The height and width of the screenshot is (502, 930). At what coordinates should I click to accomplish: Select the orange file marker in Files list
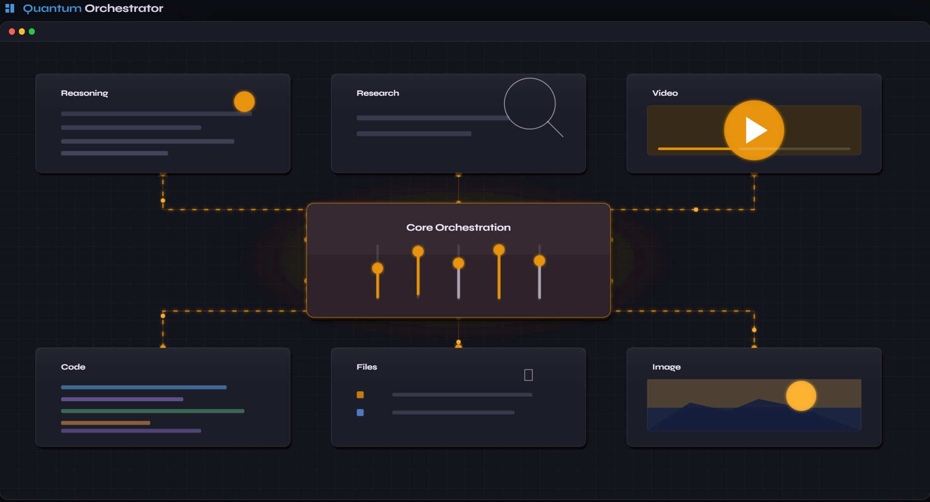click(x=360, y=394)
